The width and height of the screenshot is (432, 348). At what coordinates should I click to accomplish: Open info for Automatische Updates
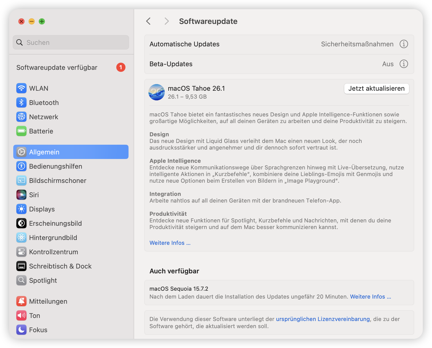(x=404, y=44)
